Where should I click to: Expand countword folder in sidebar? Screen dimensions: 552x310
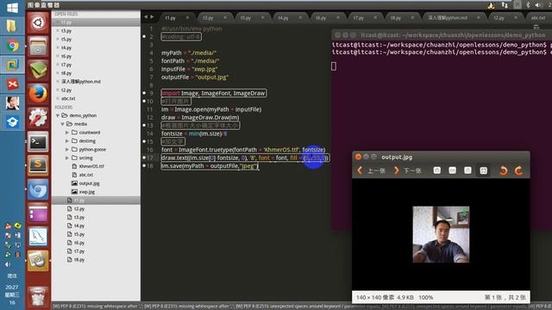[67, 133]
